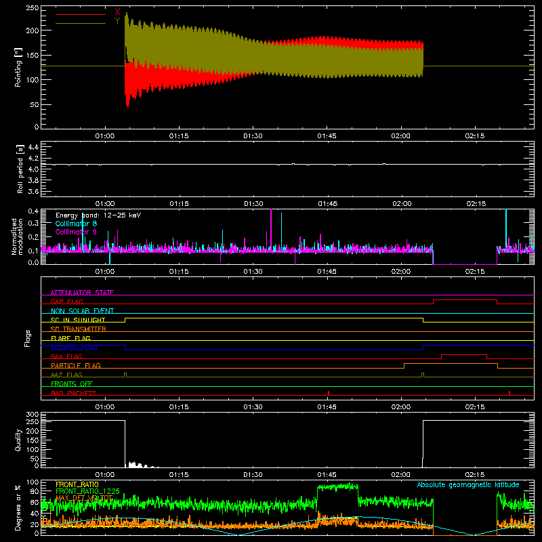The width and height of the screenshot is (542, 542).
Task: Click the raised PARTICLE_FLAG segment
Action: (x=451, y=364)
